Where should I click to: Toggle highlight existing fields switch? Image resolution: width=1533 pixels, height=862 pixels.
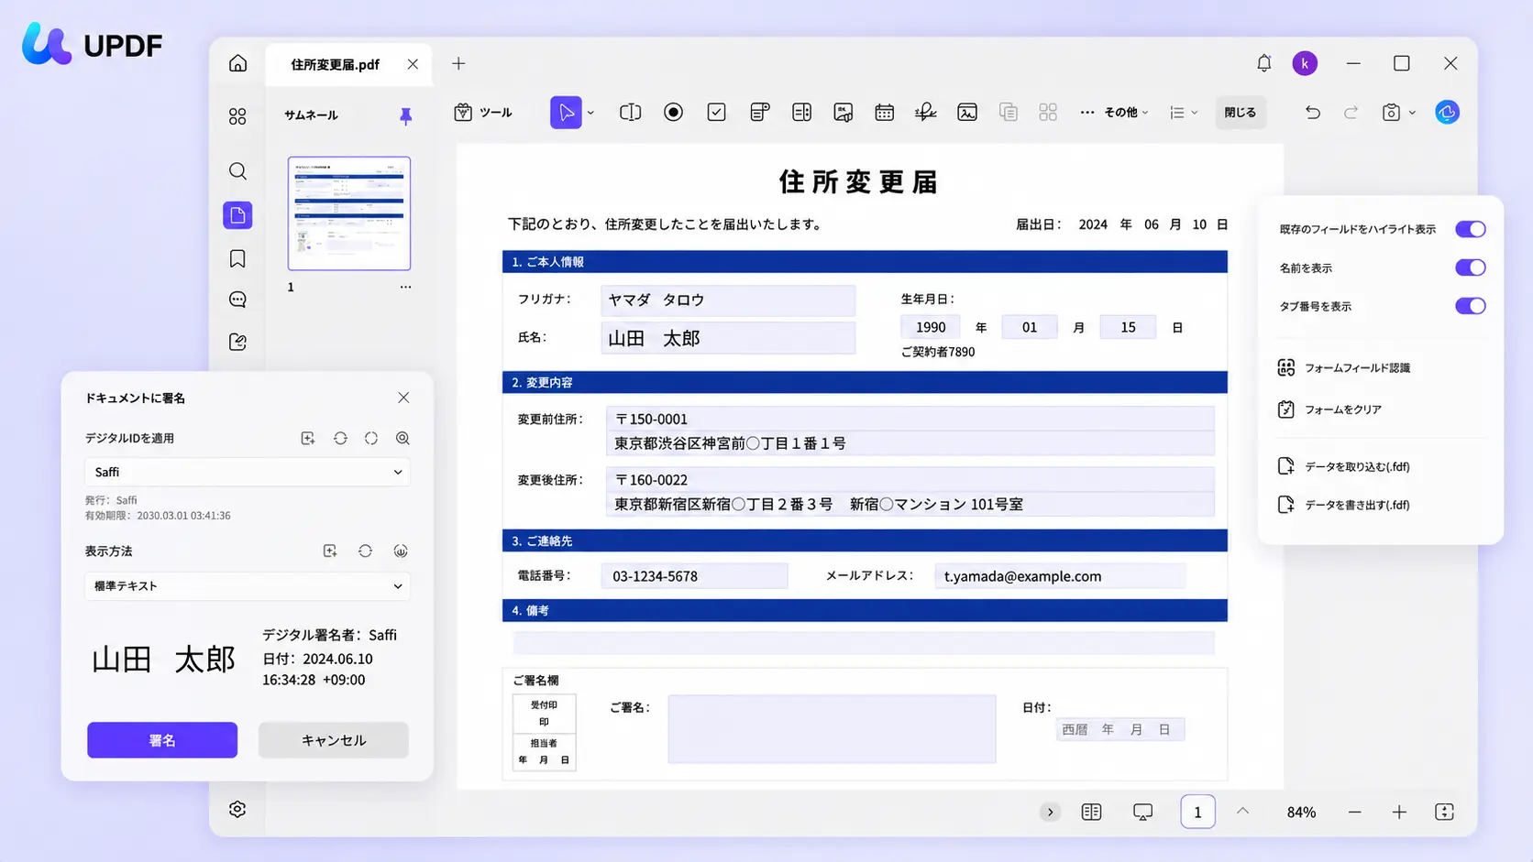click(1470, 229)
